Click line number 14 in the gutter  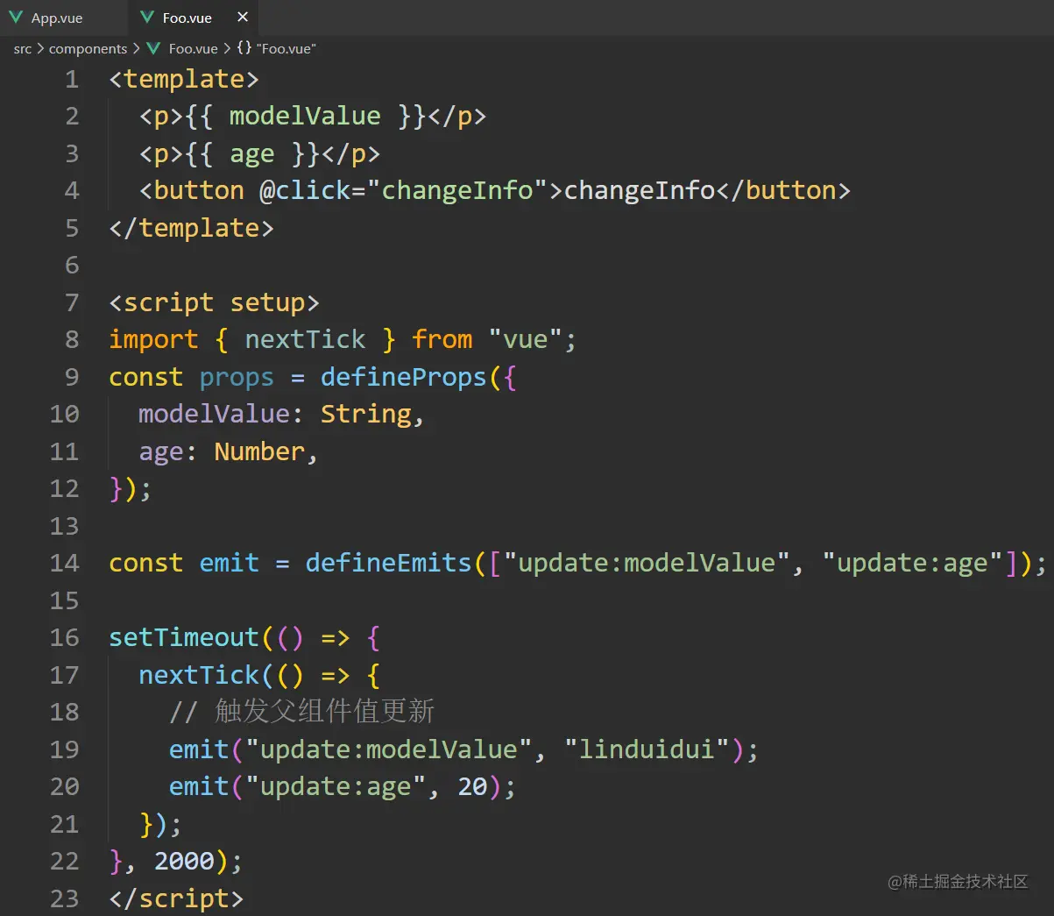(x=65, y=564)
